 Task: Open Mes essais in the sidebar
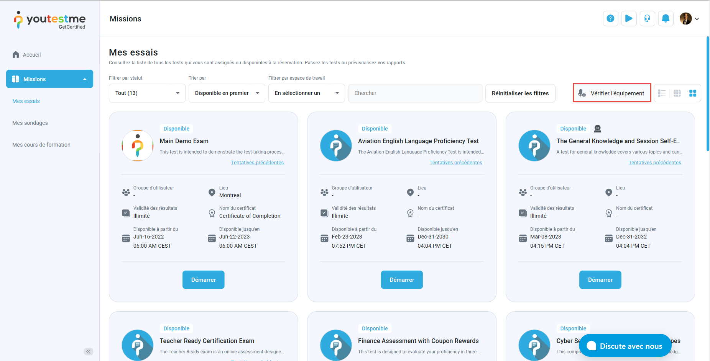click(26, 101)
